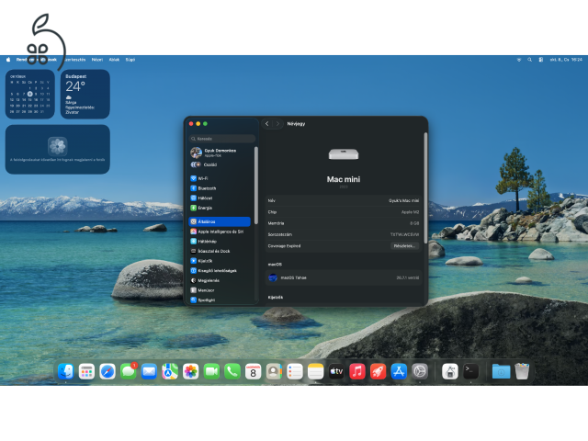The width and height of the screenshot is (588, 441).
Task: Open Notes app in the Dock
Action: [x=316, y=371]
